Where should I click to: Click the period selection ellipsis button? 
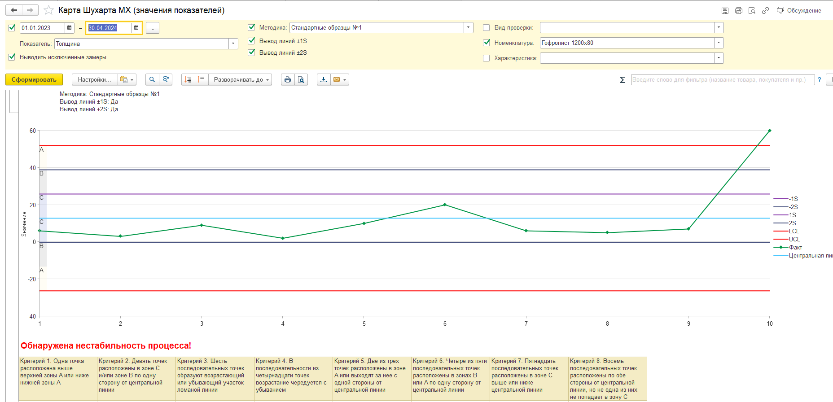click(152, 28)
